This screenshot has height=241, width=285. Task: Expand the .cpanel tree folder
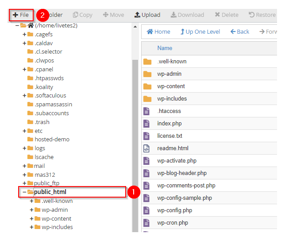click(24, 69)
